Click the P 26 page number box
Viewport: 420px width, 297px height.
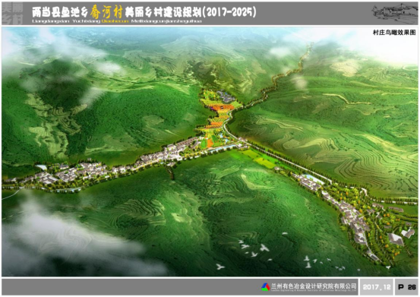406,287
